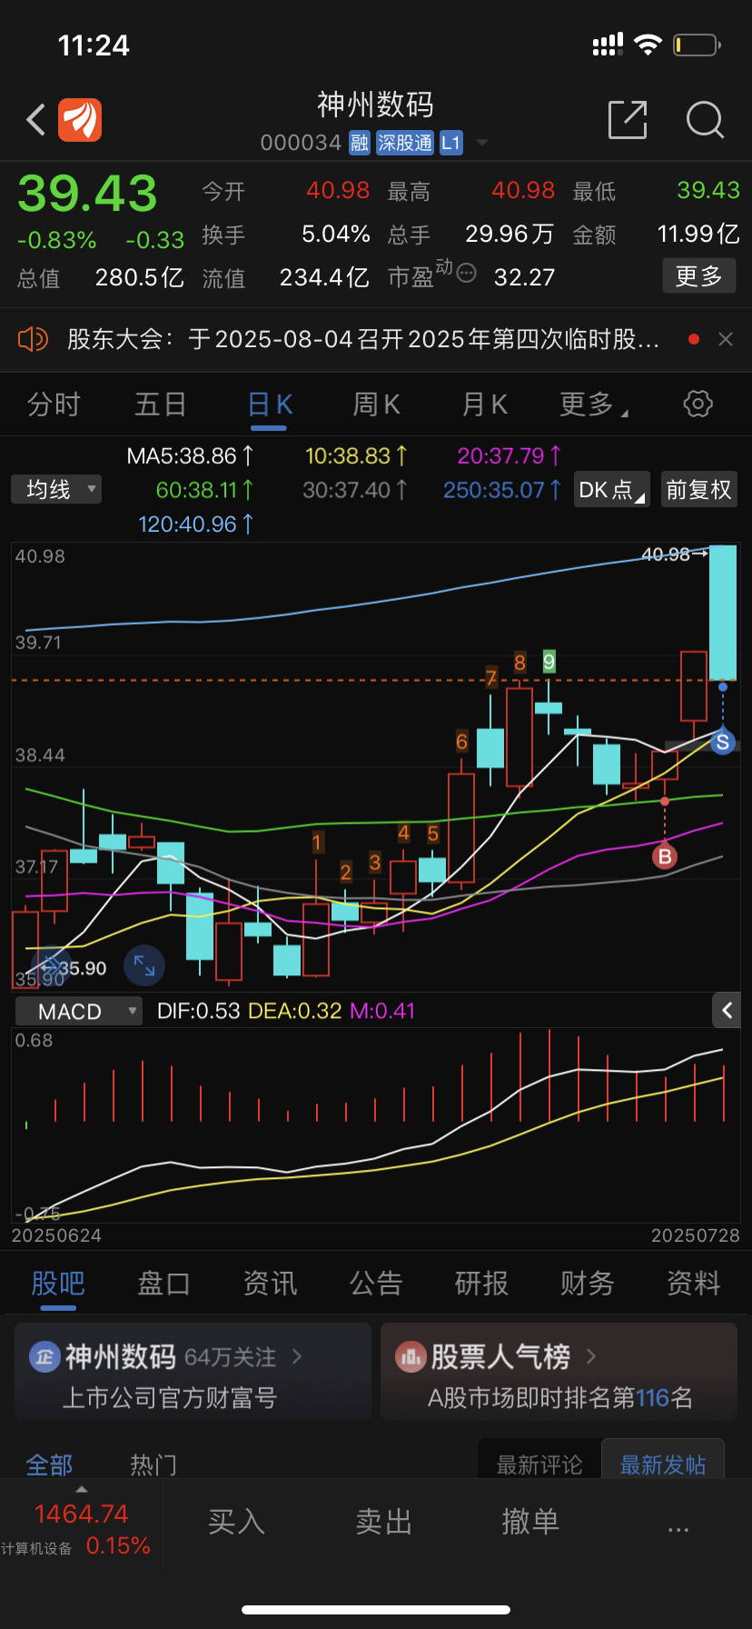752x1629 pixels.
Task: Tap the 企 badge icon on account card
Action: 45,1356
